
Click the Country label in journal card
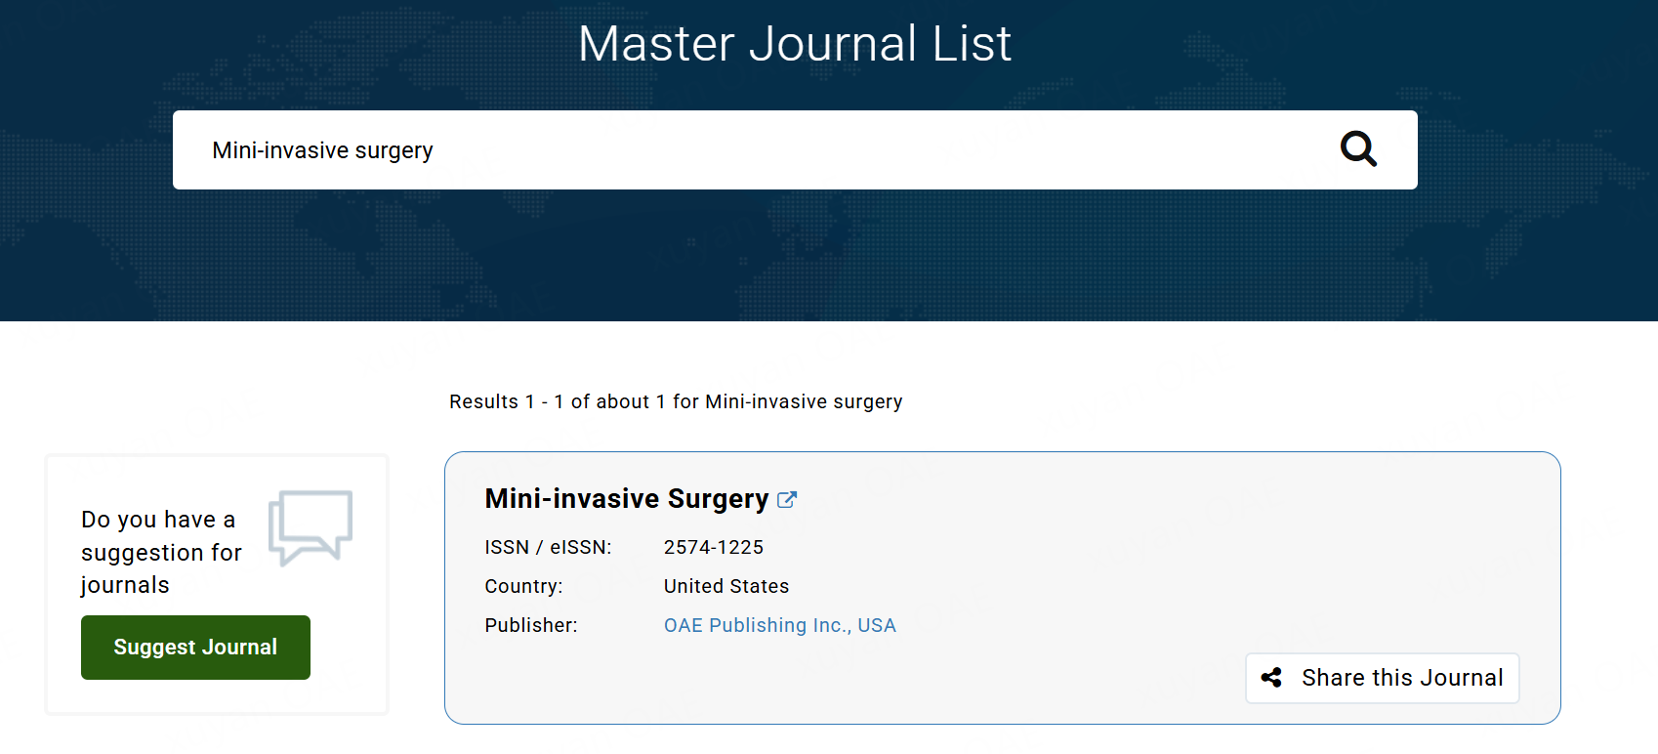pos(523,586)
